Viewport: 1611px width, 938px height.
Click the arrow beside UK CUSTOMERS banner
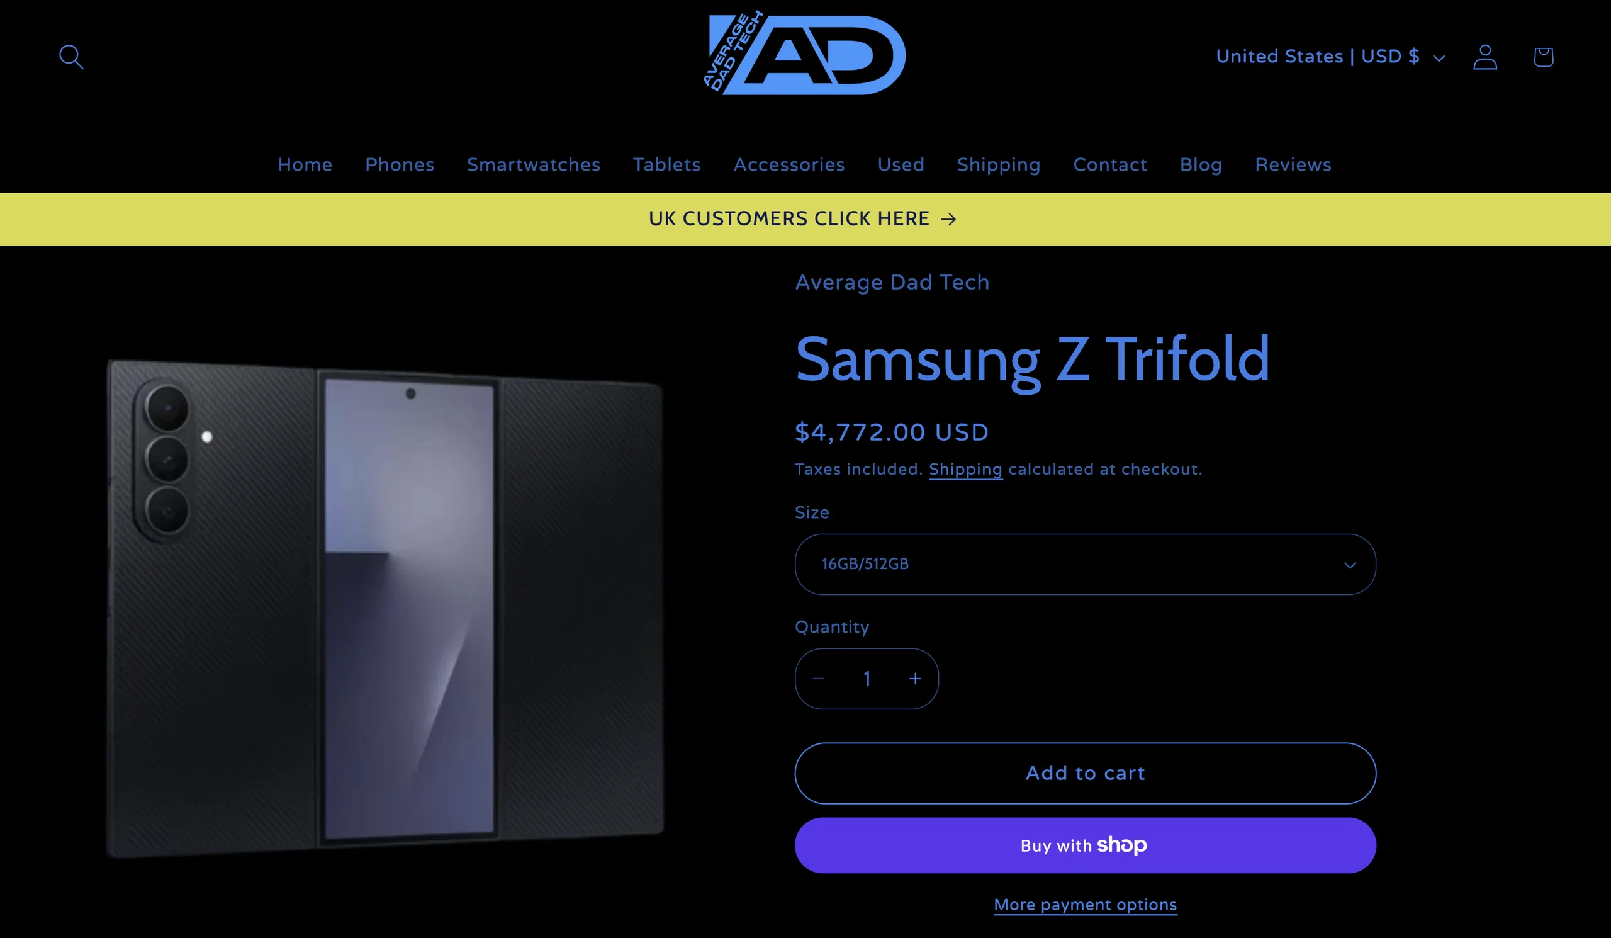[949, 219]
